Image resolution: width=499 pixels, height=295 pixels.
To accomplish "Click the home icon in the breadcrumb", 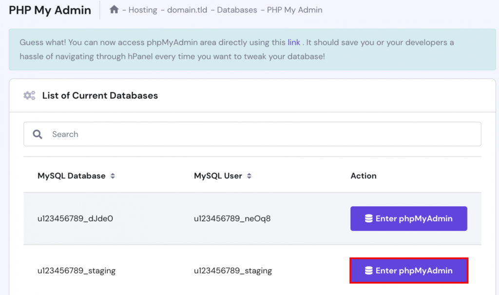I will click(114, 10).
